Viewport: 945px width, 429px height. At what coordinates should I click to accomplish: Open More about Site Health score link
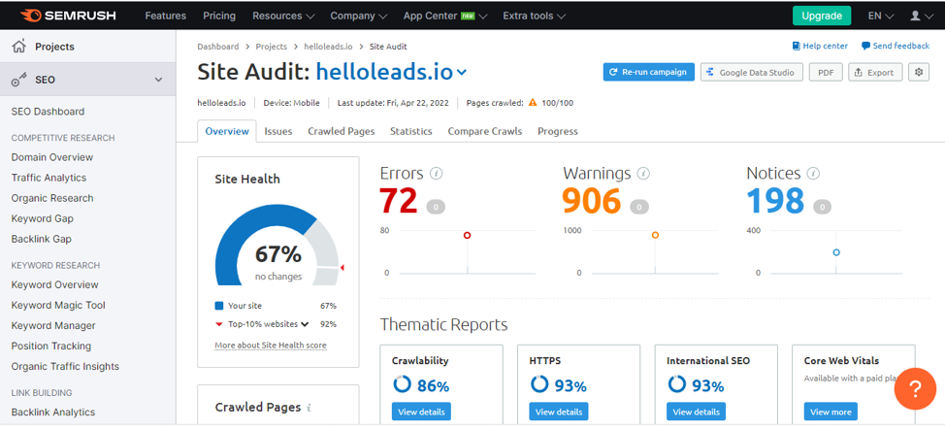click(270, 346)
